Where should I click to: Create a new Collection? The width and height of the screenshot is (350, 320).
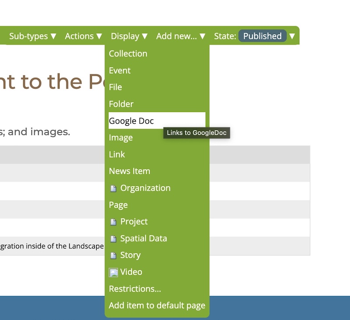(x=127, y=53)
